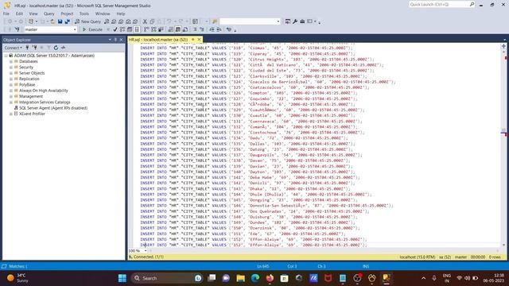The height and width of the screenshot is (286, 509).
Task: Click the Display Estimated Execution Plan icon
Action: pyautogui.click(x=122, y=29)
